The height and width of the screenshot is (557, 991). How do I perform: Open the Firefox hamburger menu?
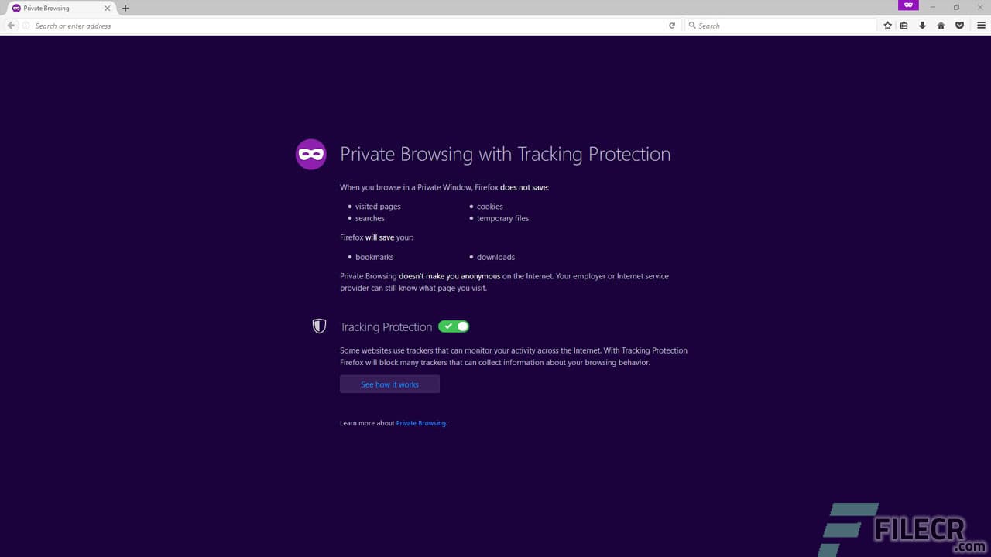tap(980, 25)
